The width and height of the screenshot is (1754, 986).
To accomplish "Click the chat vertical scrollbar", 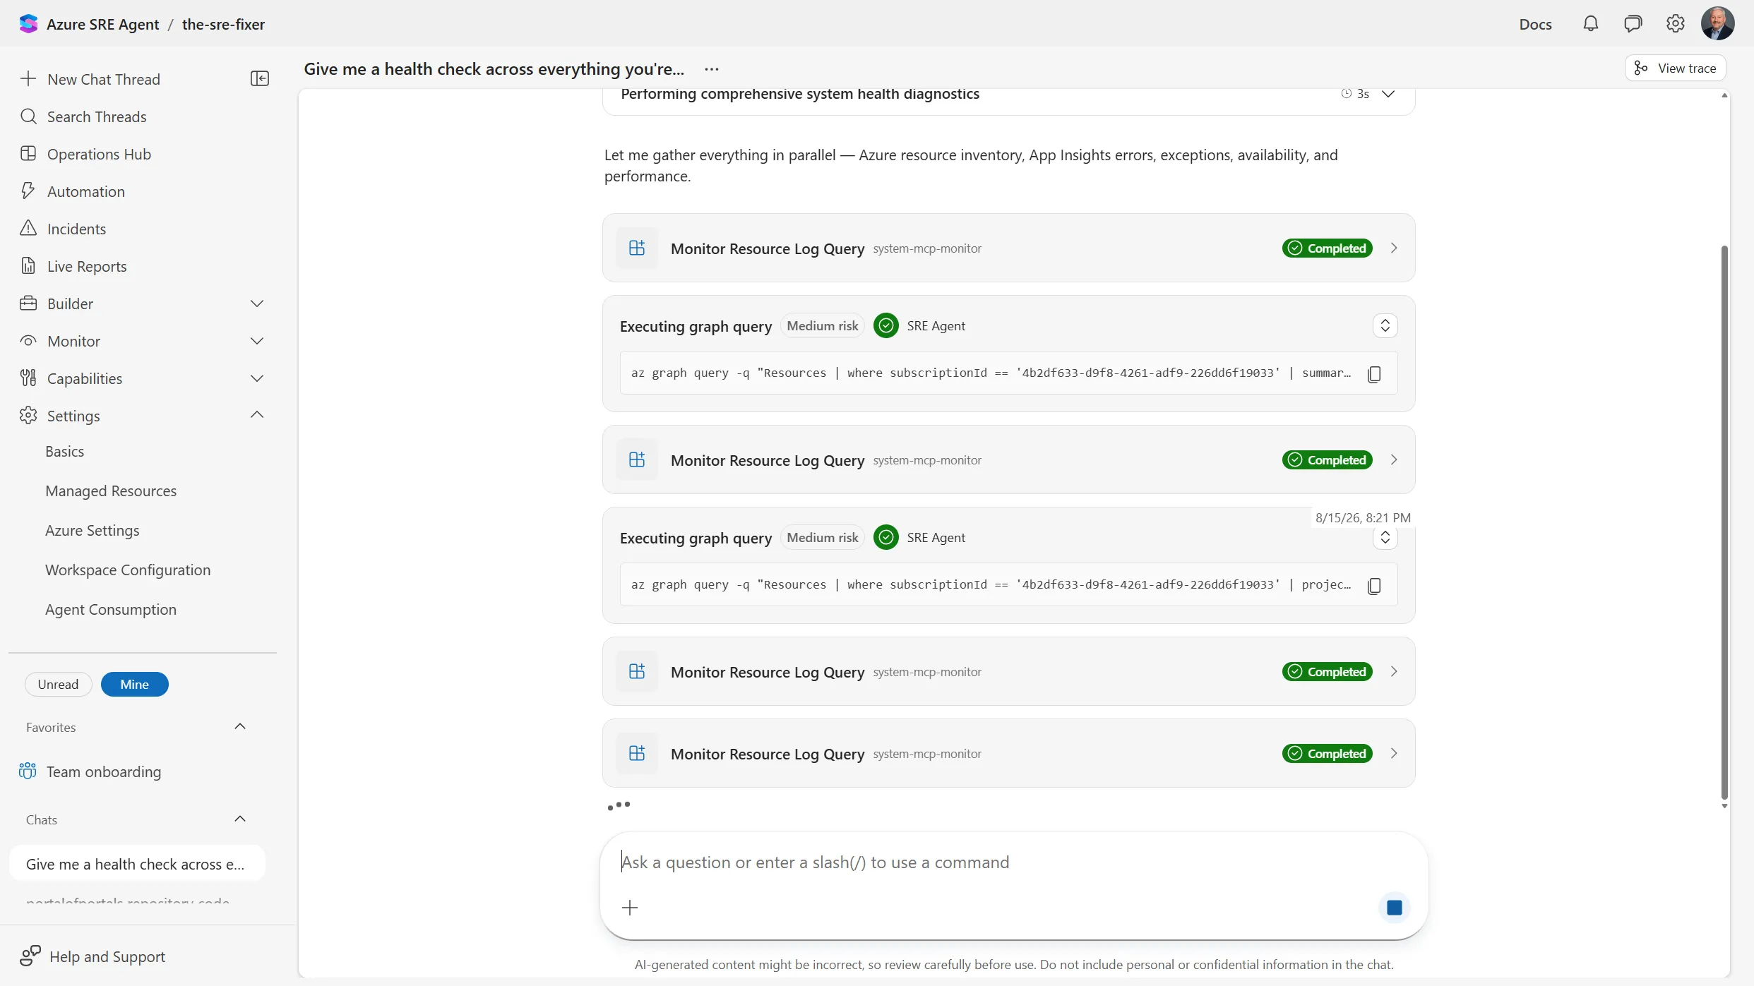I will (x=1724, y=522).
